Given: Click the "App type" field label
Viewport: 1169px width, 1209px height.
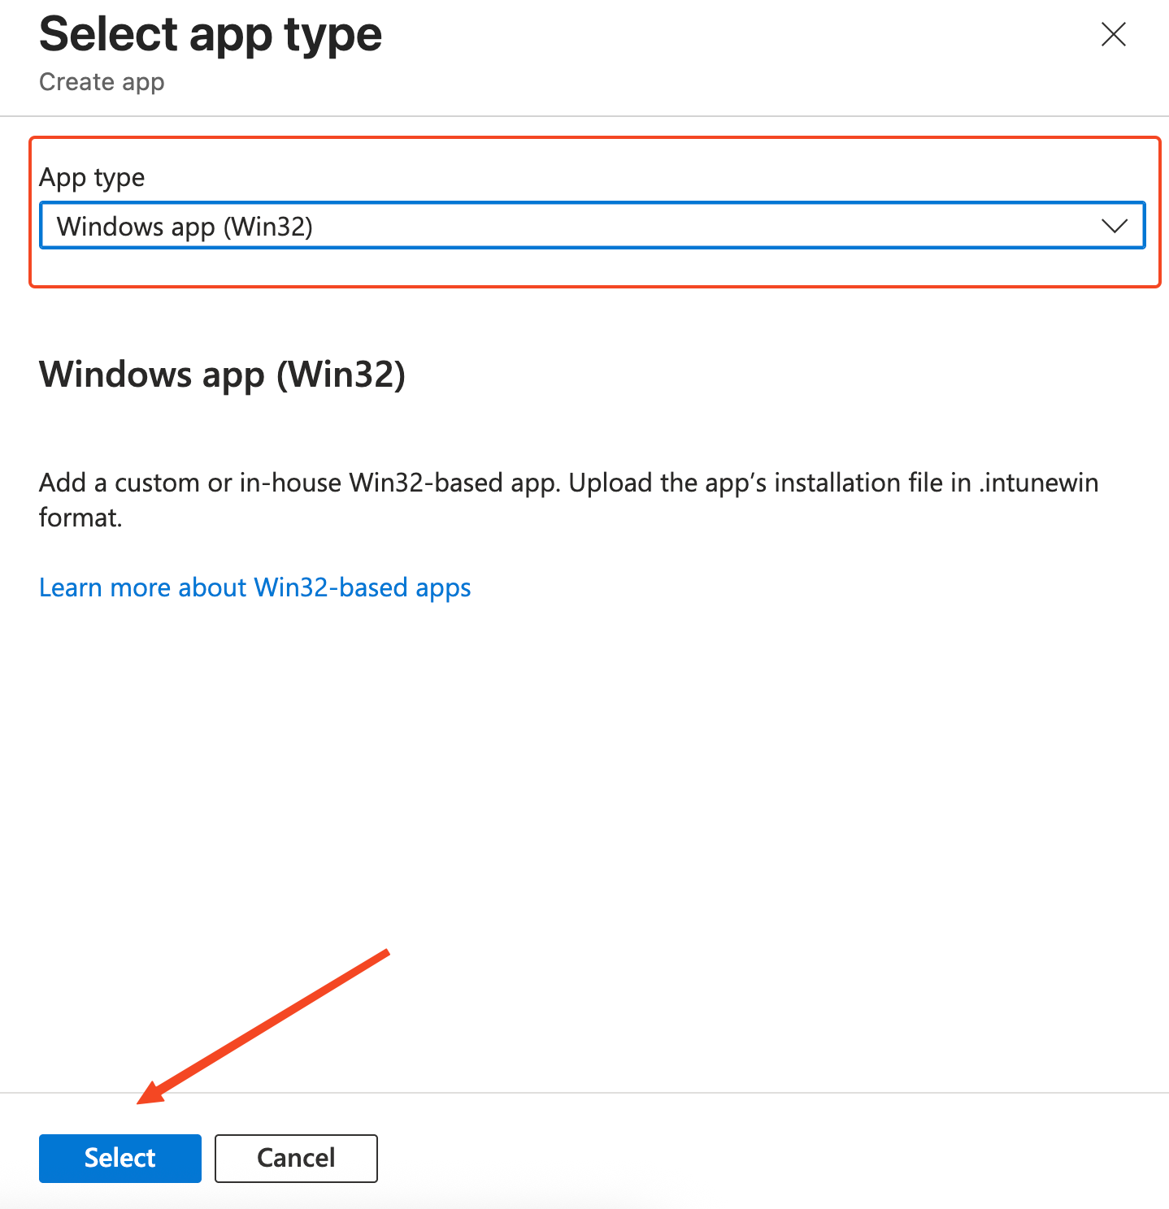Looking at the screenshot, I should [x=92, y=177].
